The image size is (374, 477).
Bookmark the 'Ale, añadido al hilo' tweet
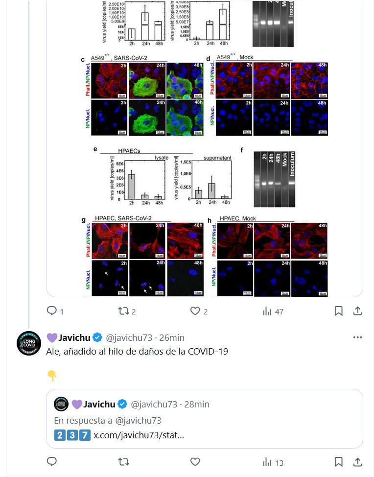(338, 462)
